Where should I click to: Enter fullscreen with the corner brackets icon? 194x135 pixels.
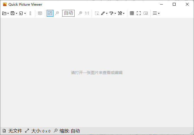pyautogui.click(x=139, y=13)
